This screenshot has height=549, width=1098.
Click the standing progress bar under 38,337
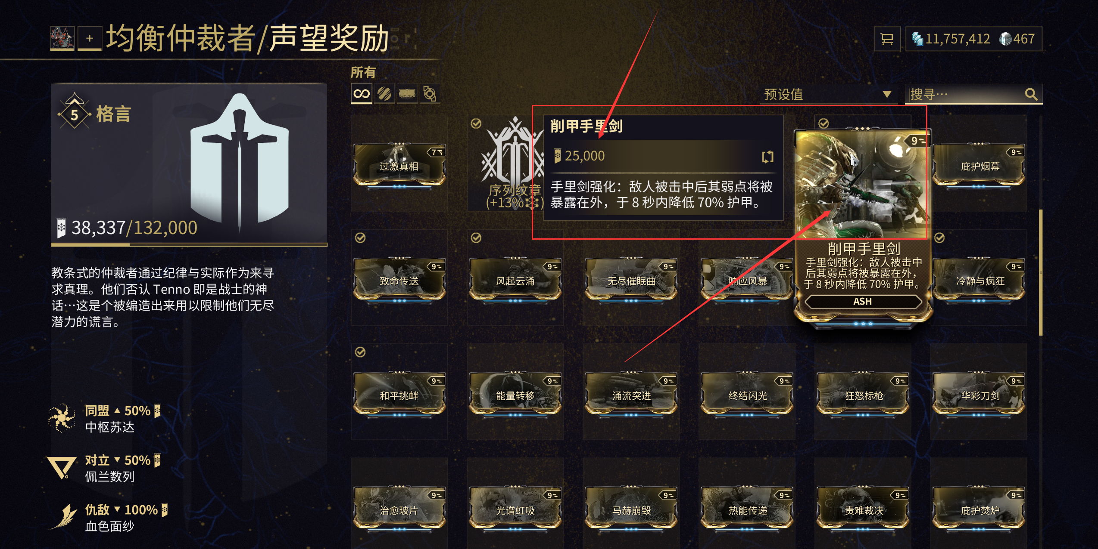click(189, 244)
